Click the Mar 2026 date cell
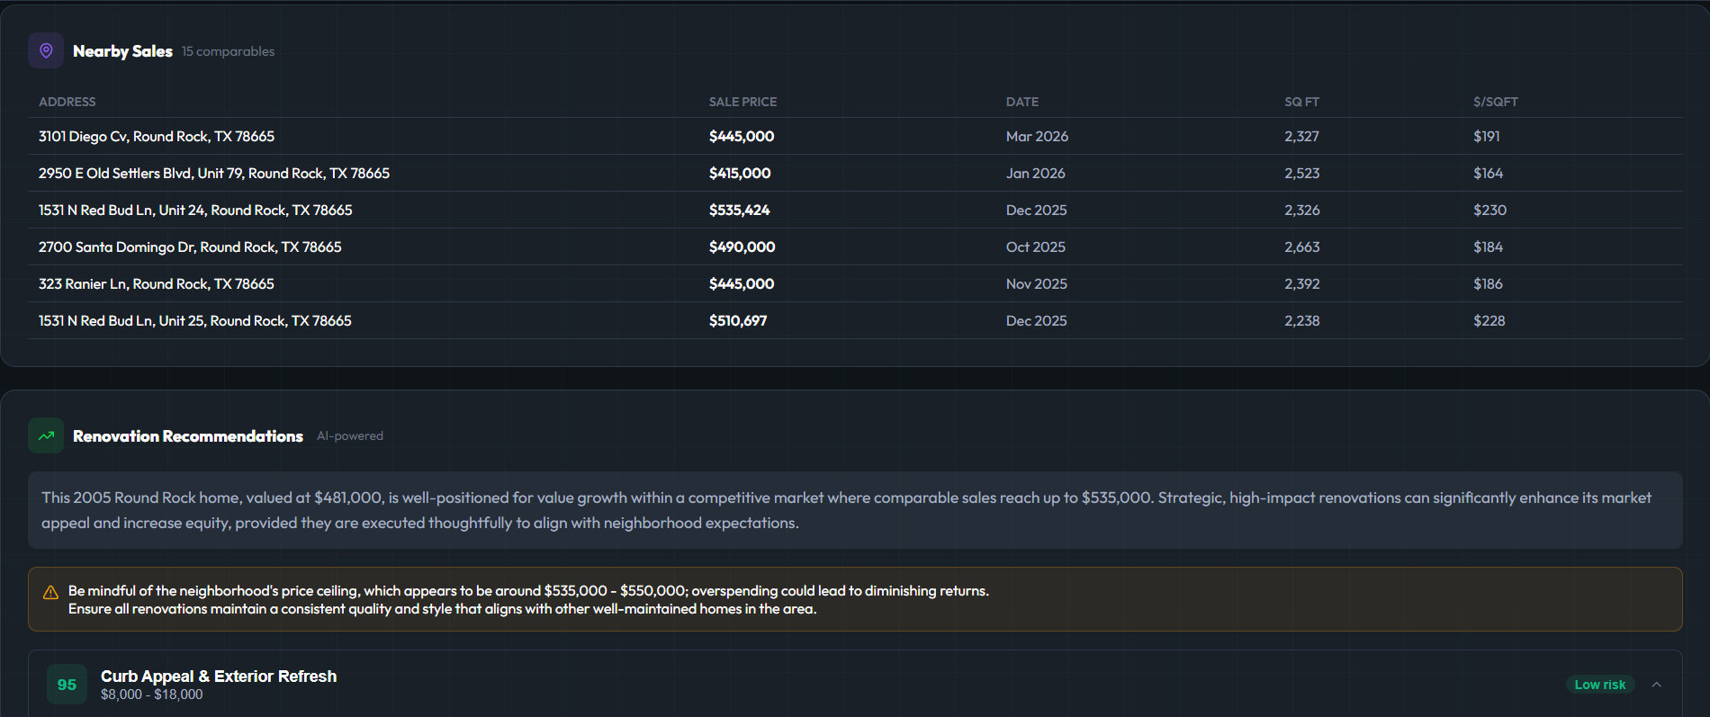This screenshot has width=1710, height=717. [1037, 136]
